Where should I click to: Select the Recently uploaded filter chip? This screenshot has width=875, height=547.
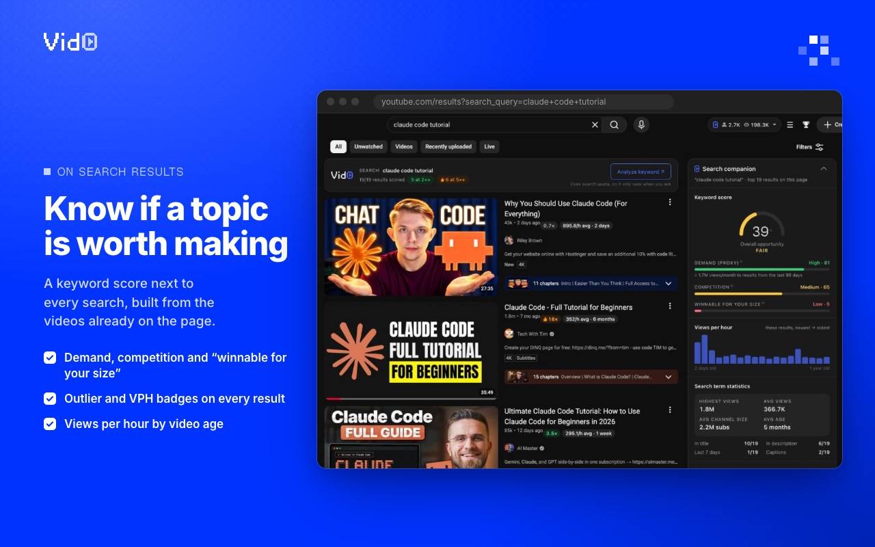(448, 146)
